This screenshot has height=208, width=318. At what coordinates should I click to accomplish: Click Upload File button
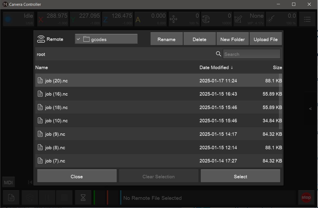coord(265,39)
